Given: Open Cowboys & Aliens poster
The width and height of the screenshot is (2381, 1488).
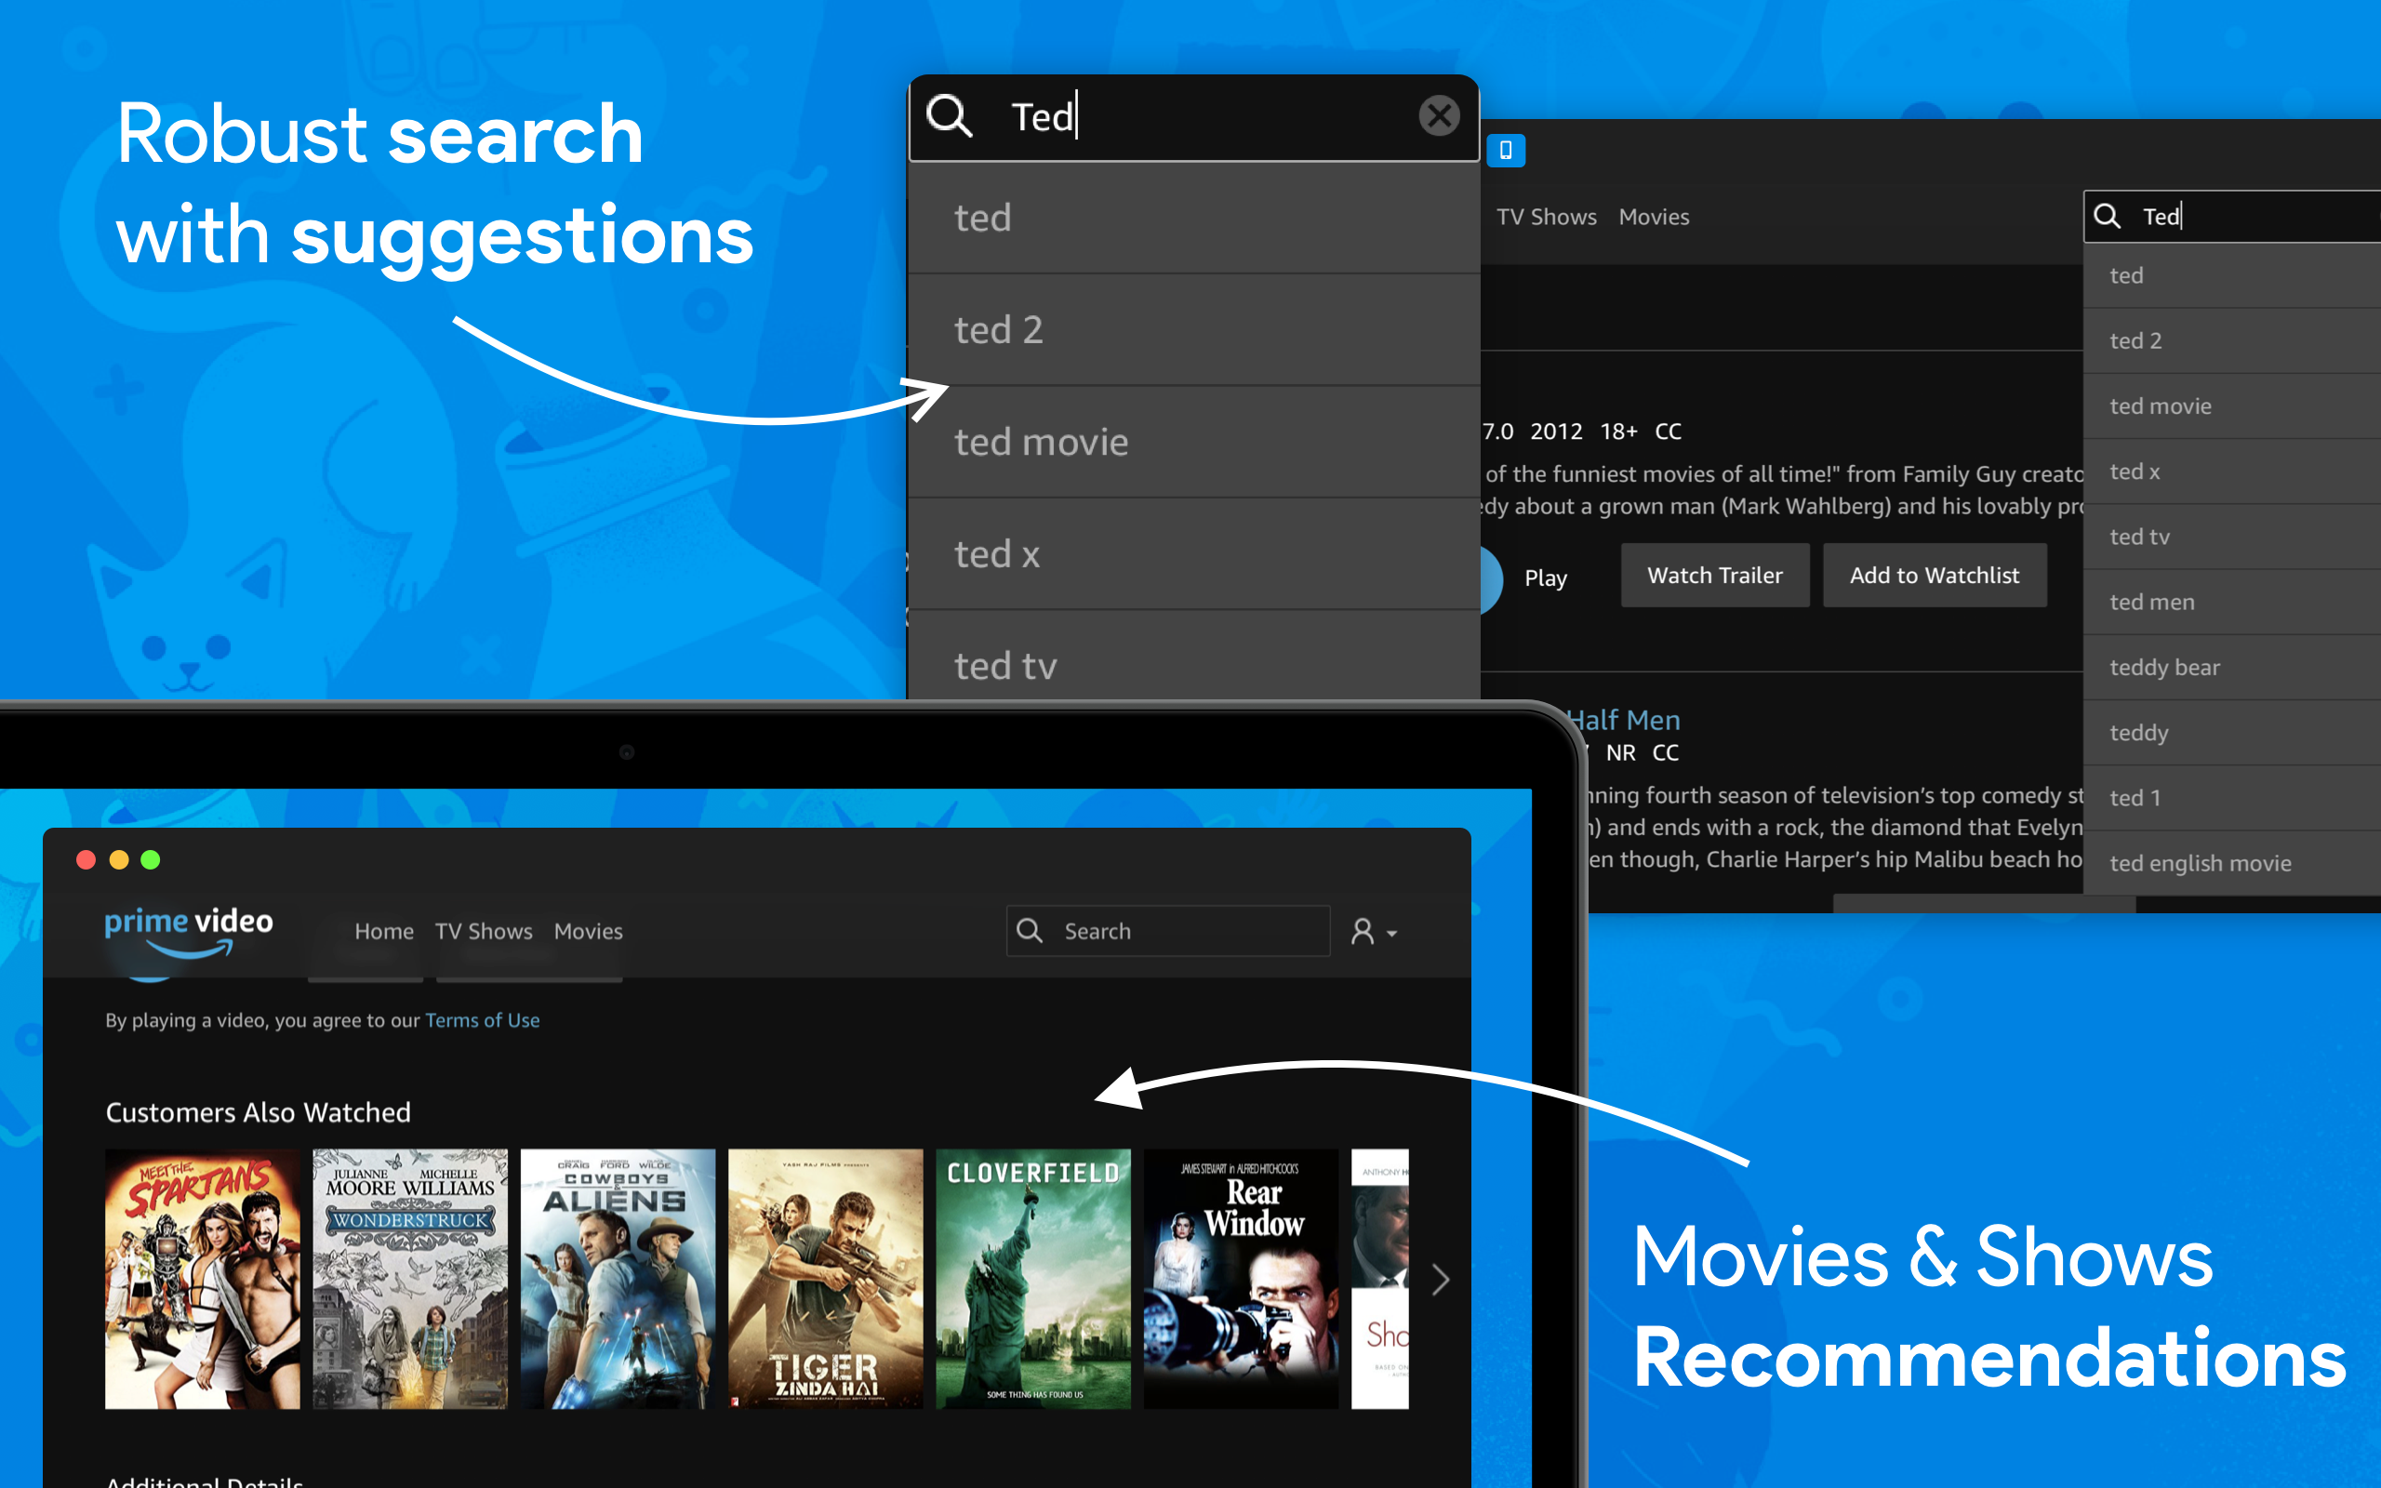Looking at the screenshot, I should [x=618, y=1279].
